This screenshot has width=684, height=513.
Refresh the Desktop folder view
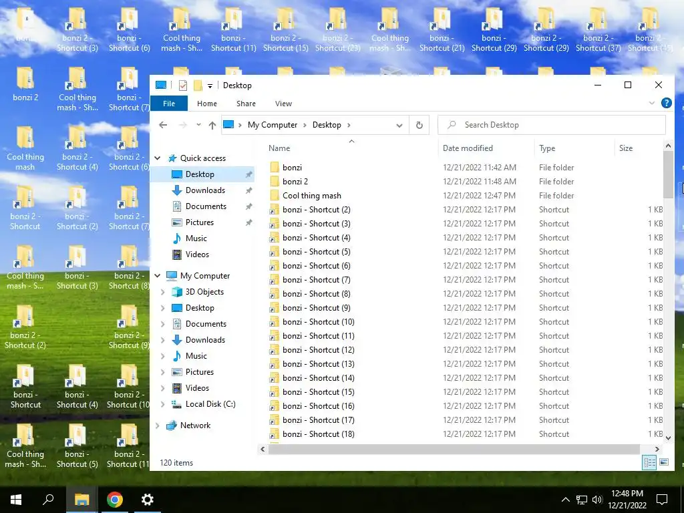pyautogui.click(x=419, y=125)
